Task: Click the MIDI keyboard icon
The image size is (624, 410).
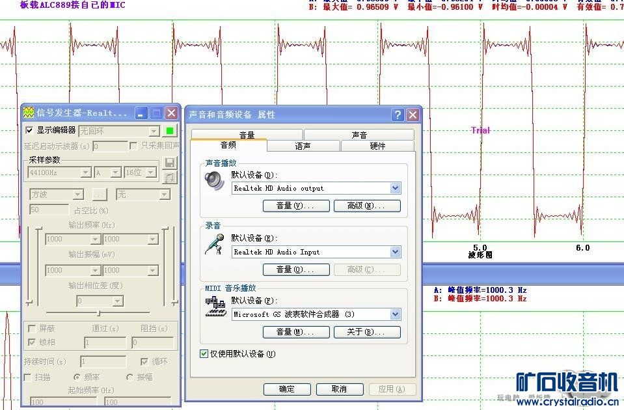Action: click(215, 307)
